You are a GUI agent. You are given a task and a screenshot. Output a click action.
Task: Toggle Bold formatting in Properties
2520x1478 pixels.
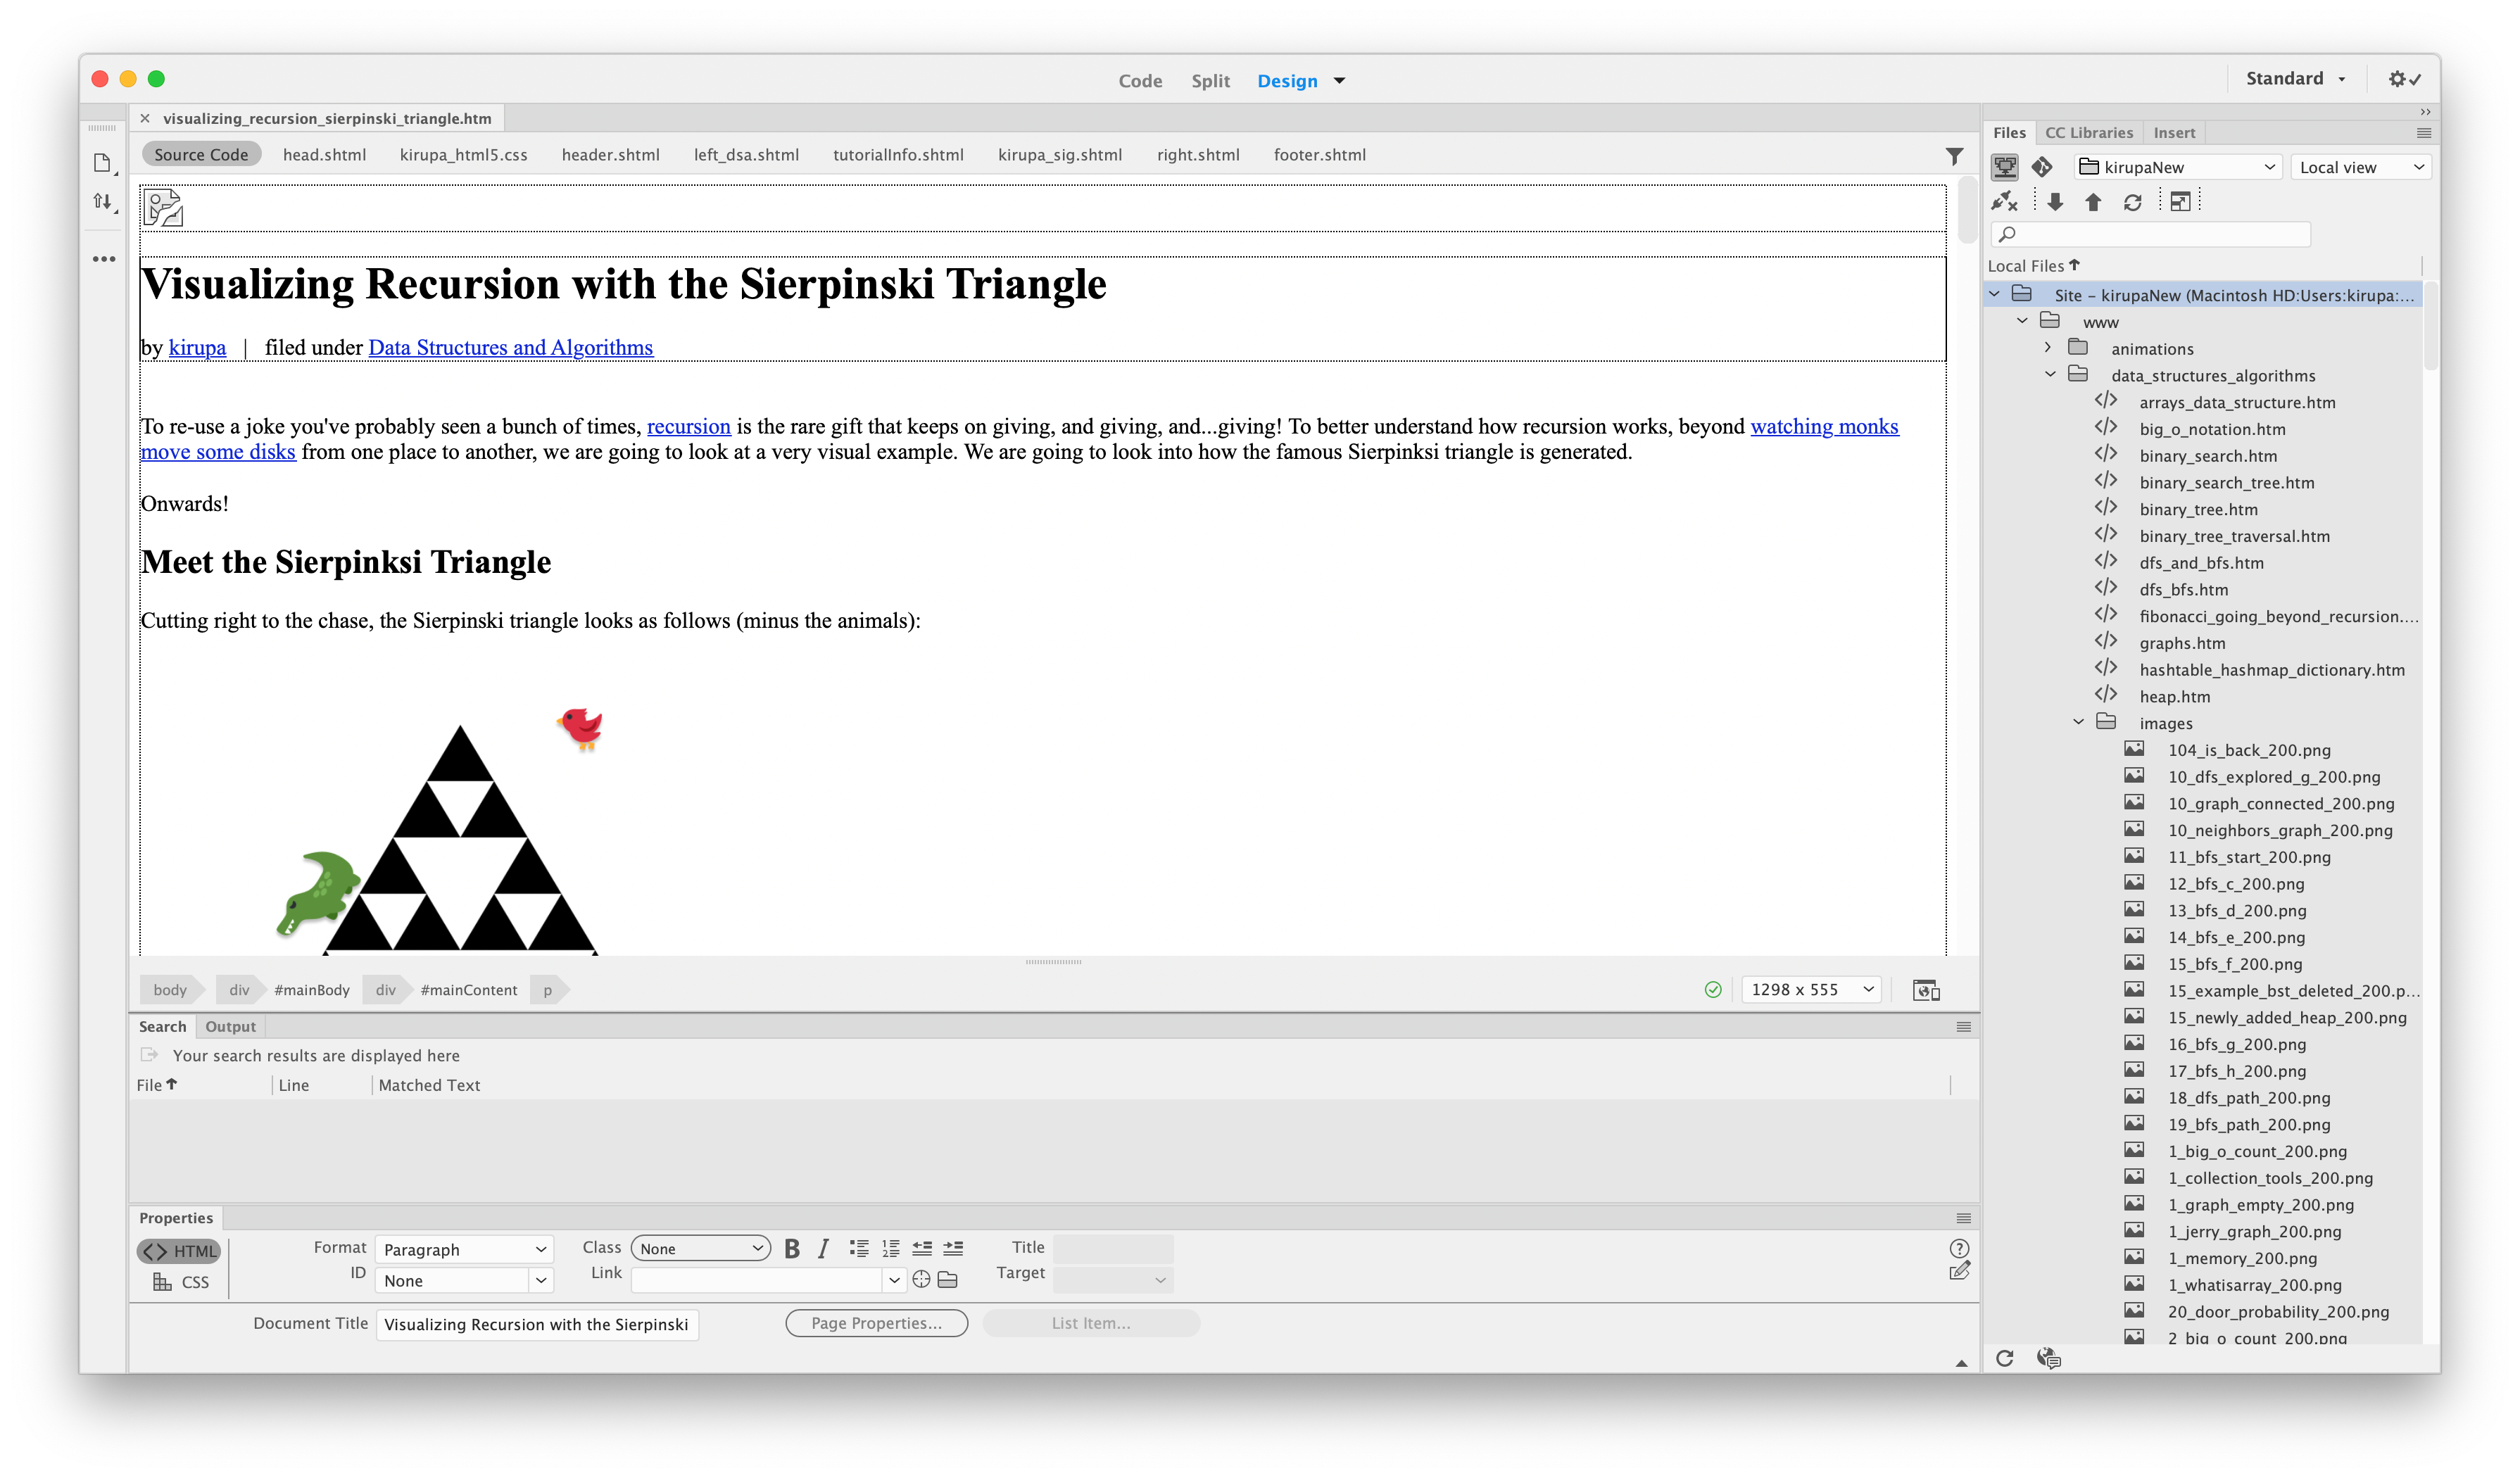click(x=792, y=1248)
